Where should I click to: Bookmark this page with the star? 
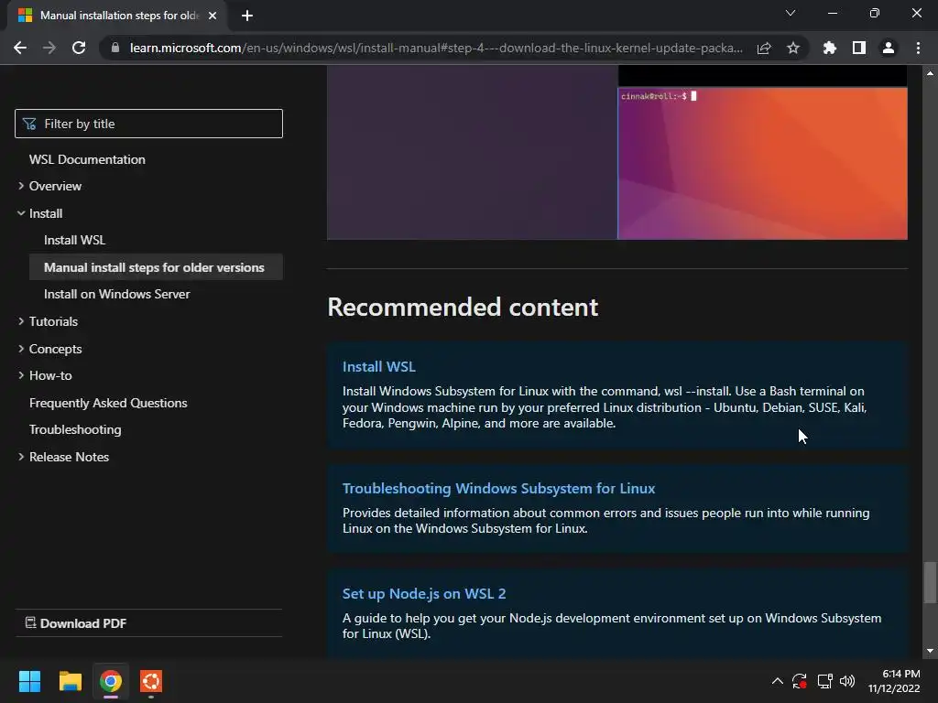[x=793, y=48]
